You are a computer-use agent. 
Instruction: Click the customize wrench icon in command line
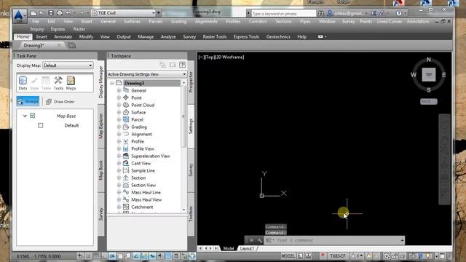point(259,240)
